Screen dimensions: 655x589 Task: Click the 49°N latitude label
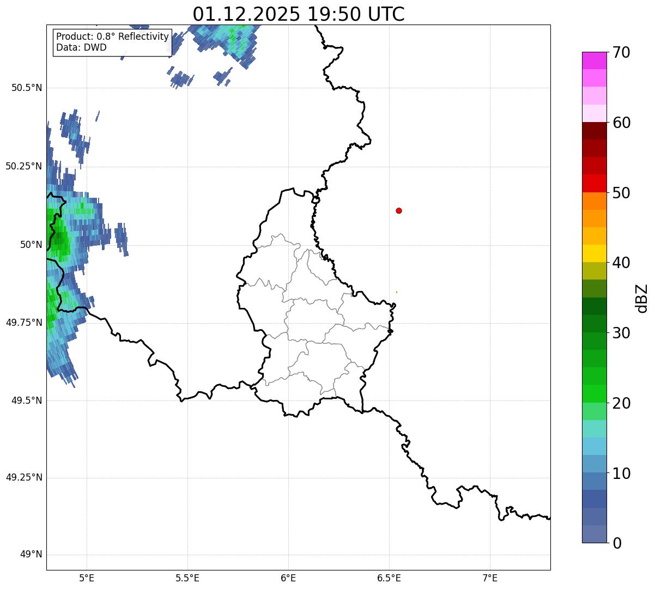pyautogui.click(x=31, y=555)
